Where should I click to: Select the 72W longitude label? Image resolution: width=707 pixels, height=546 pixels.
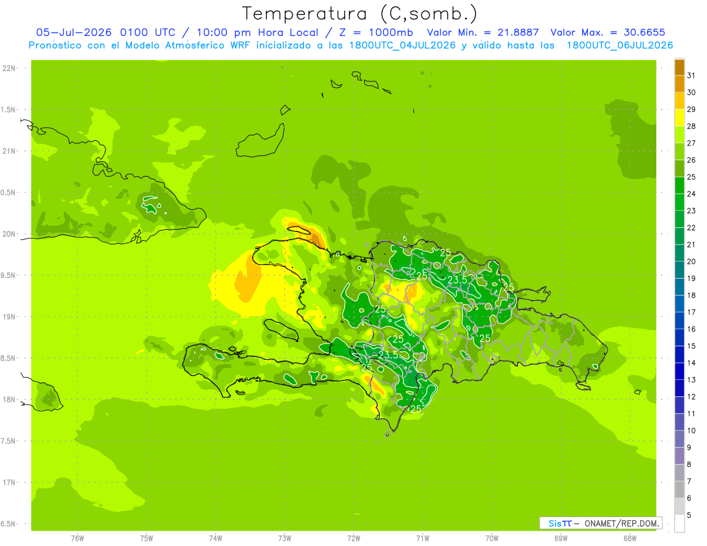(353, 538)
